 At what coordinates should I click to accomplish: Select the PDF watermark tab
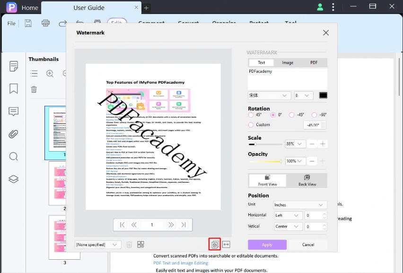[314, 63]
